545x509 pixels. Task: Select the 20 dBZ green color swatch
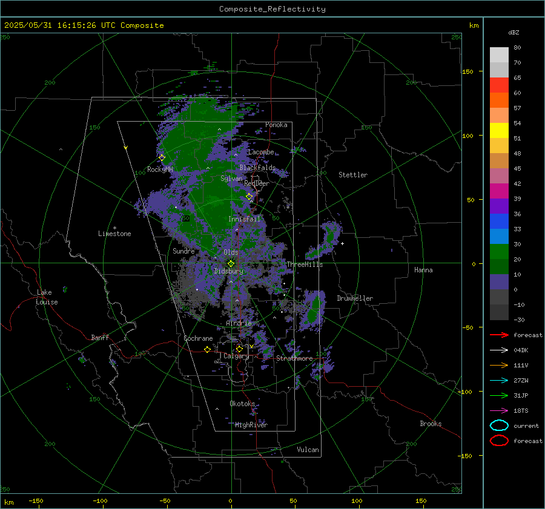pos(499,266)
